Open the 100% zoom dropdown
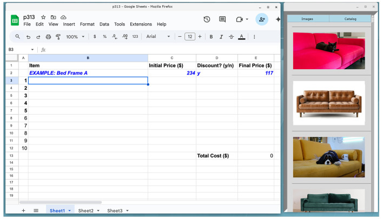383x219 pixels. [x=75, y=37]
